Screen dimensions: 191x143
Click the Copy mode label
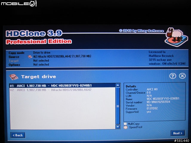coord(17,53)
